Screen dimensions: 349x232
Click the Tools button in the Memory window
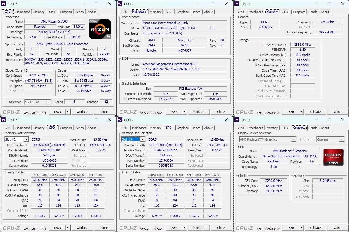[291, 112]
